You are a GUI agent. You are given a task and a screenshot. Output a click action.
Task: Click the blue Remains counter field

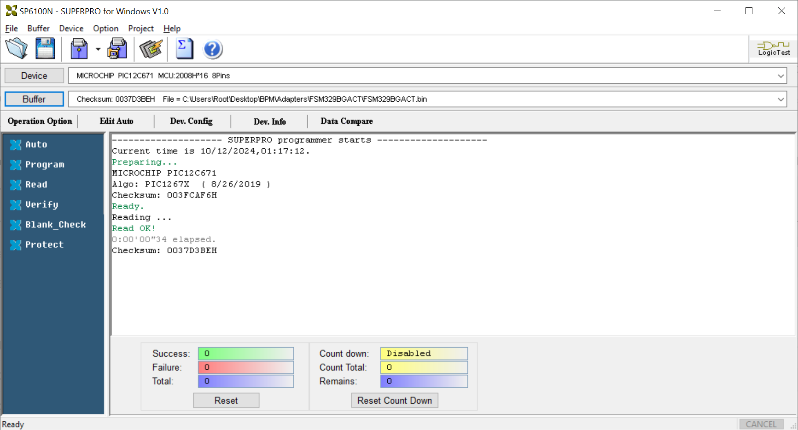tap(424, 381)
